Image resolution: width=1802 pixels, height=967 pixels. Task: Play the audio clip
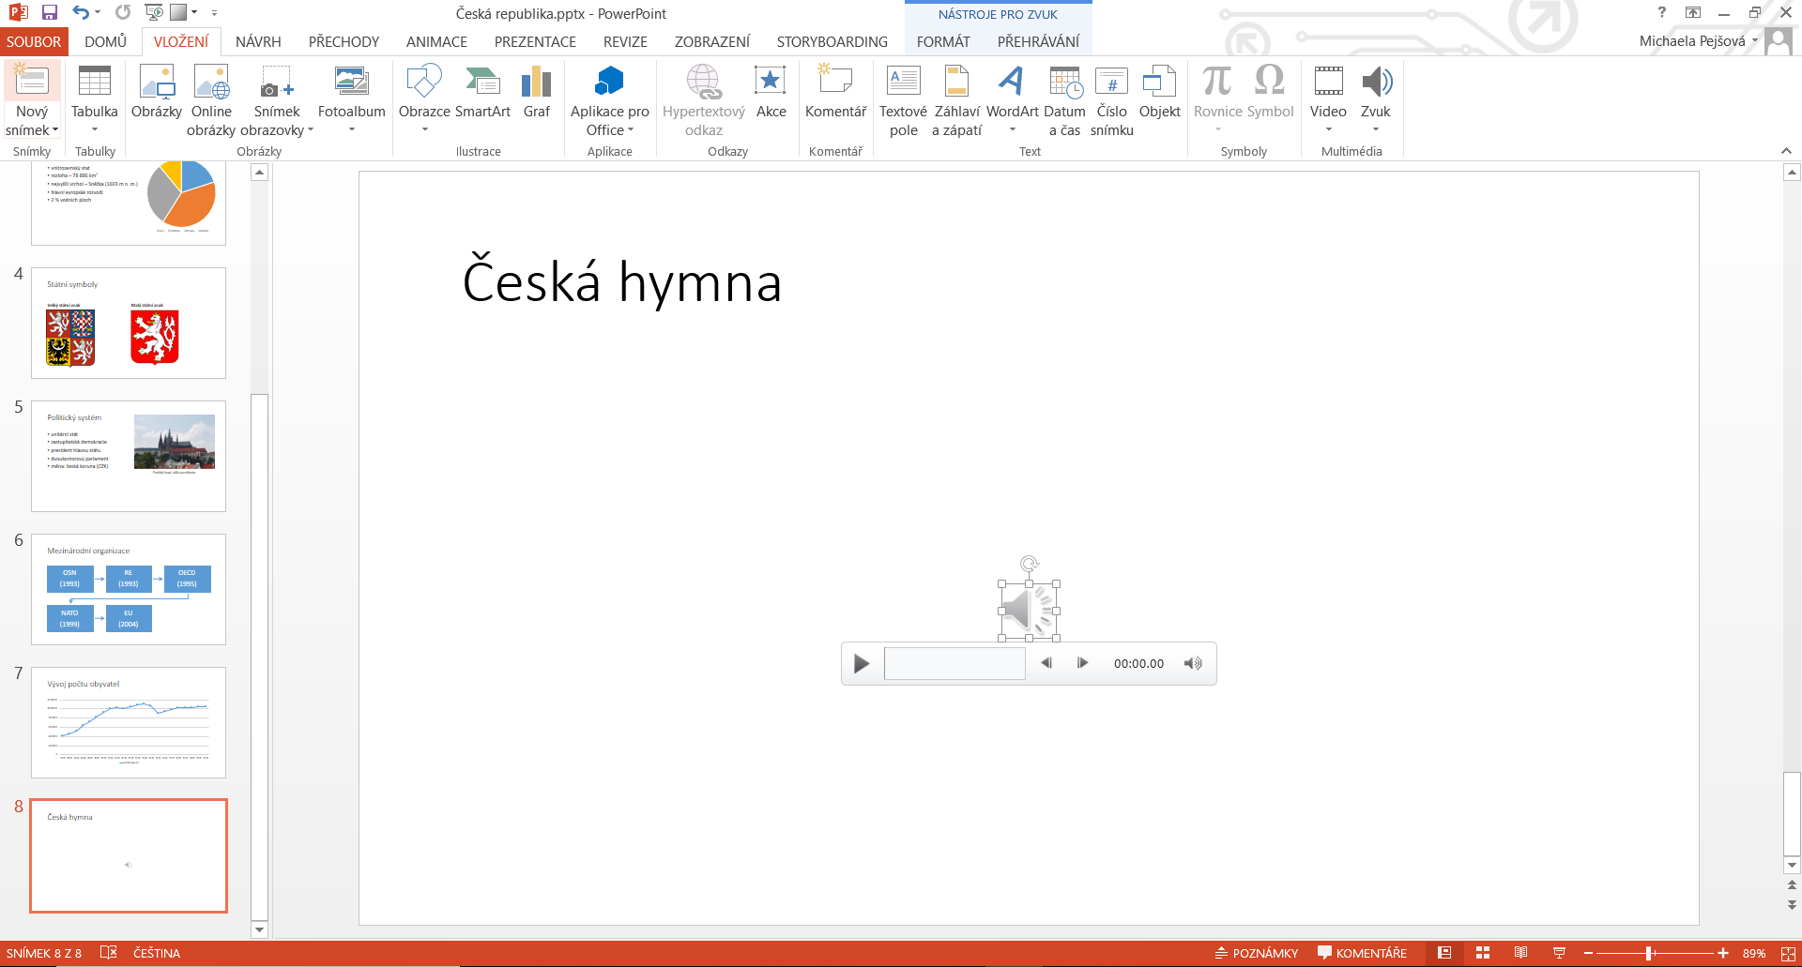click(x=862, y=664)
